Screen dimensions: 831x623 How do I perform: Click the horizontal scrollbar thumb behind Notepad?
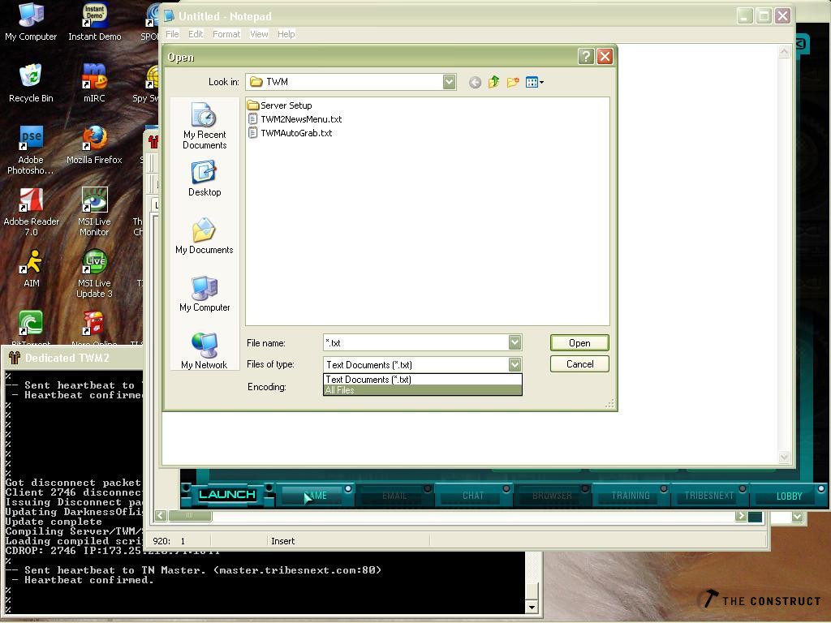point(190,515)
